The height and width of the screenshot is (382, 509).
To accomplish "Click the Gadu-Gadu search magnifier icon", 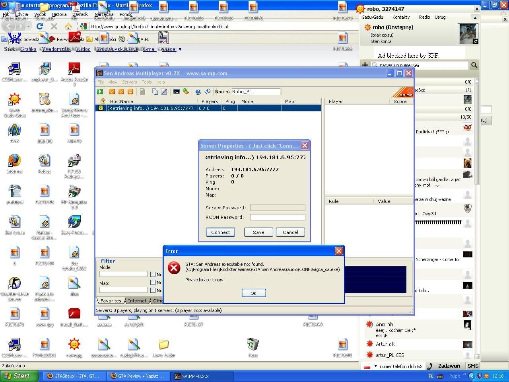I will 474,65.
